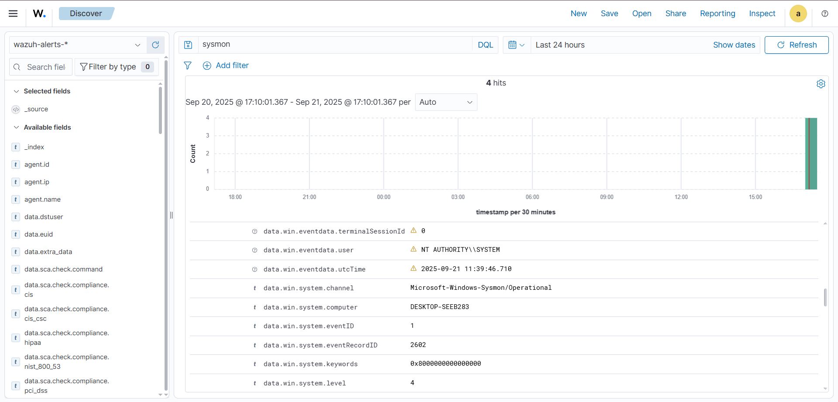
Task: Click the plus icon beside Add filter
Action: tap(207, 65)
